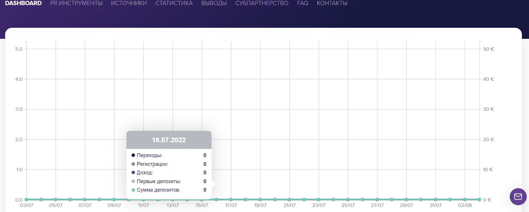Image resolution: width=529 pixels, height=212 pixels.
Task: Open the КОНТАКТЫ page
Action: 332,3
